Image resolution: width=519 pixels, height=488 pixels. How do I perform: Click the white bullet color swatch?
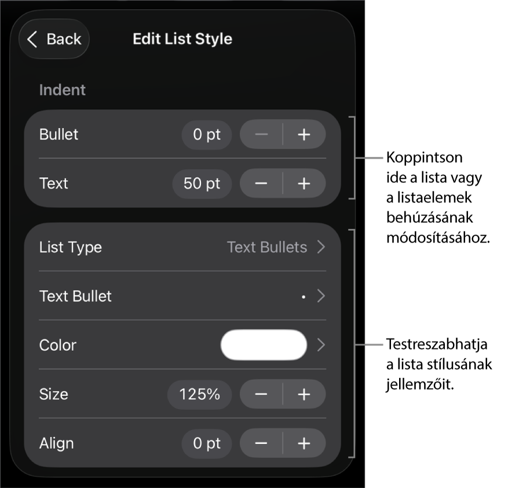264,345
